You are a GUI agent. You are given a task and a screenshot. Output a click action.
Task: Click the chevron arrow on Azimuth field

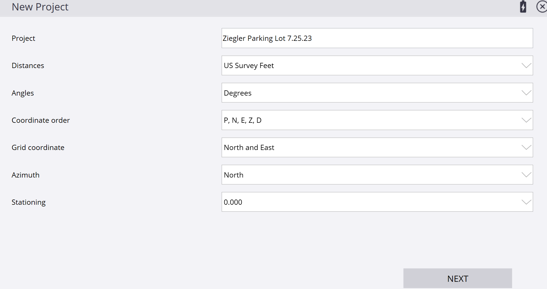(526, 175)
